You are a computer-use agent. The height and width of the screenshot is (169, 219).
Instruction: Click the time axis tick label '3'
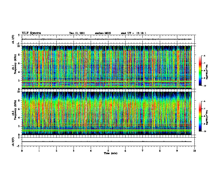tap(74, 151)
